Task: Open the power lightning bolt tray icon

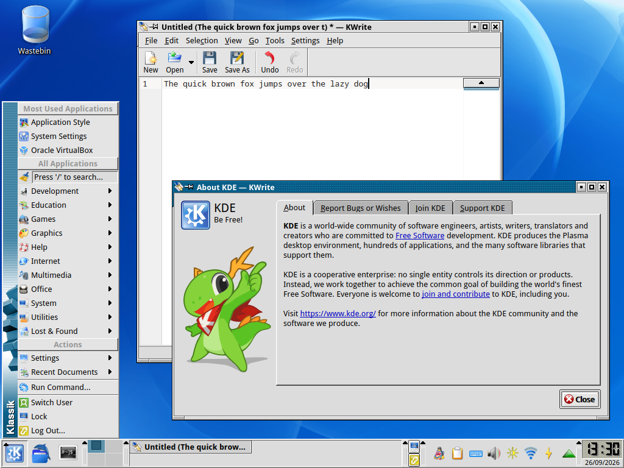Action: coord(549,453)
